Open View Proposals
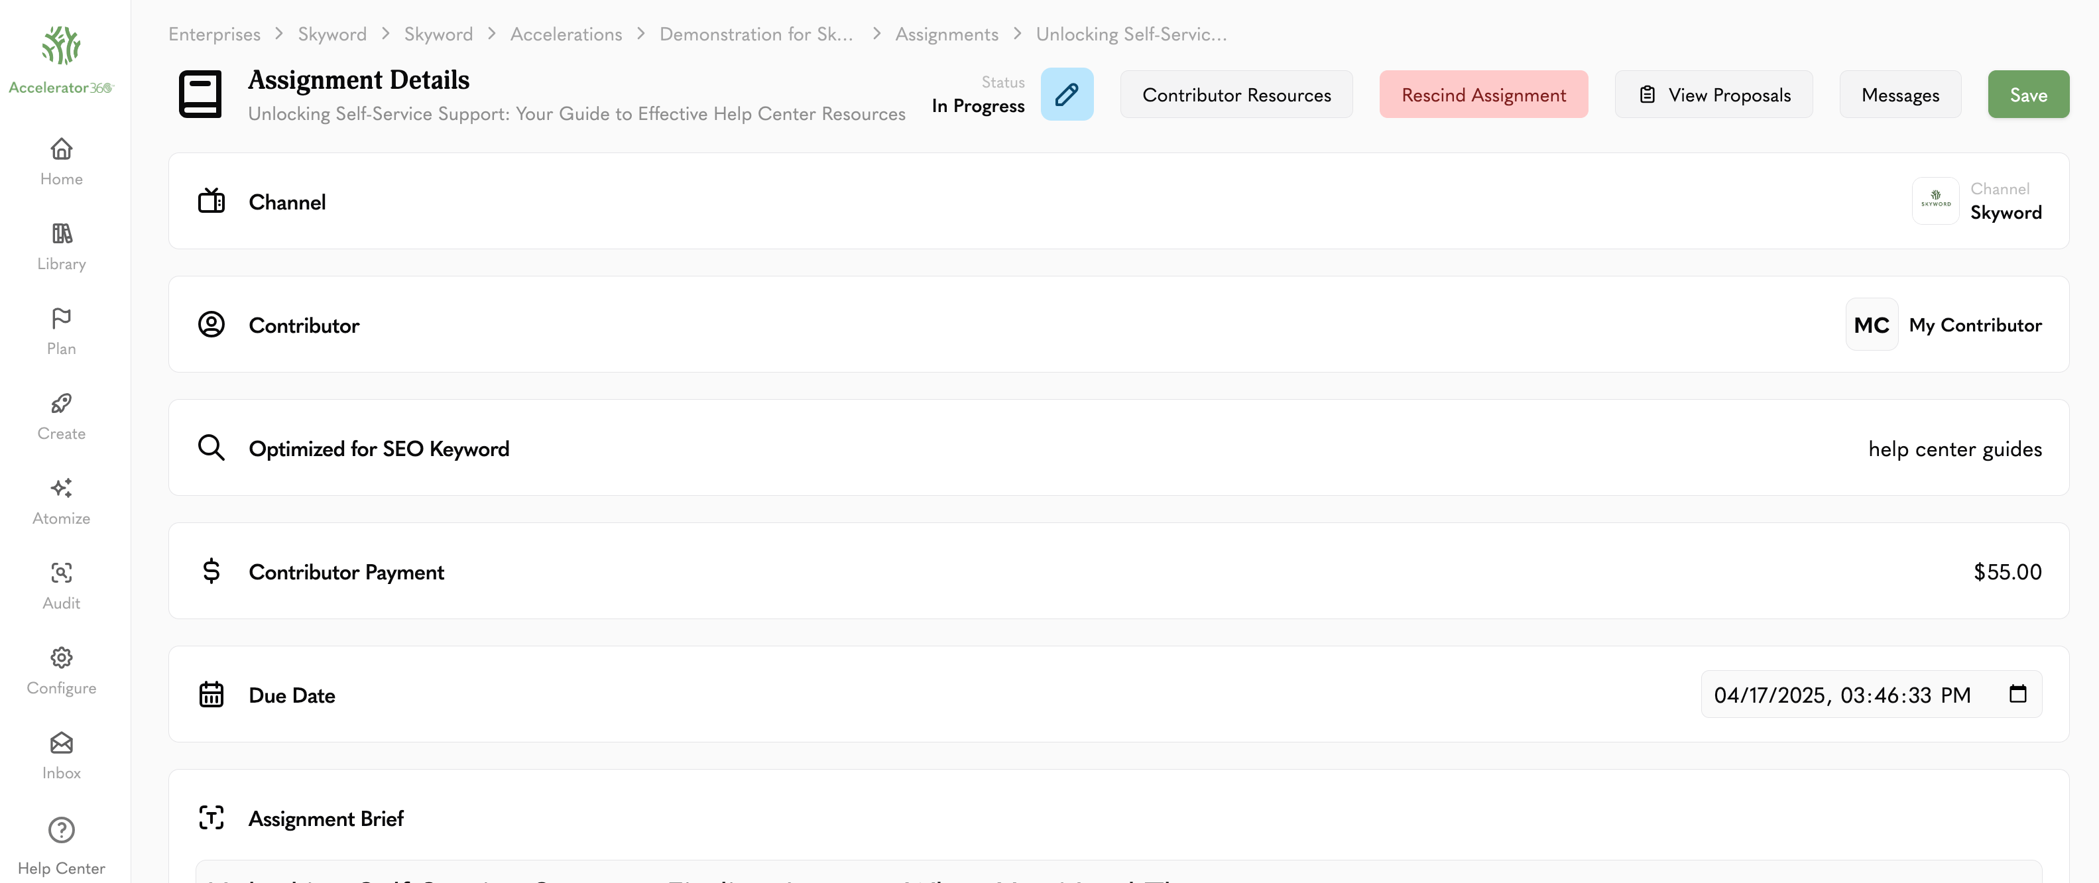The width and height of the screenshot is (2099, 883). click(1714, 95)
